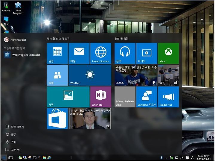Screen dimensions: 215x161
Task: Launch the Insider Hub tile
Action: pos(168,97)
